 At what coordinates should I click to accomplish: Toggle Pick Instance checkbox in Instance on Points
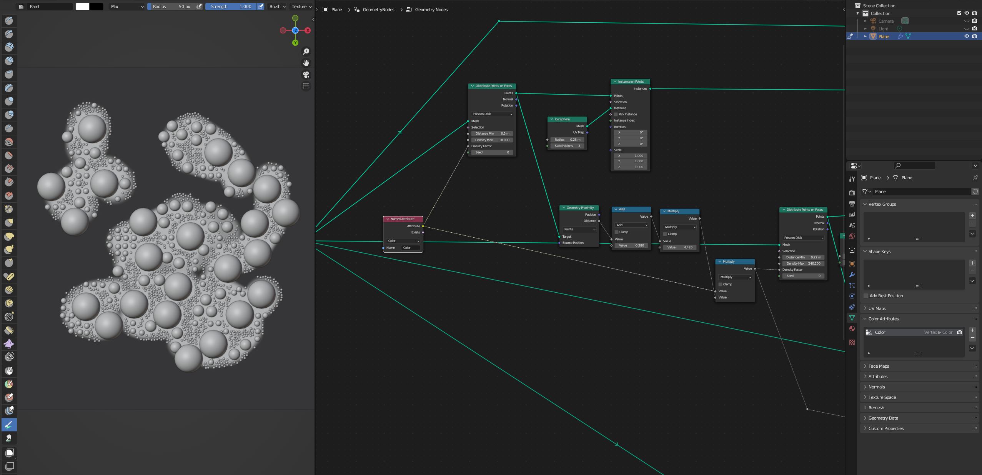point(616,114)
